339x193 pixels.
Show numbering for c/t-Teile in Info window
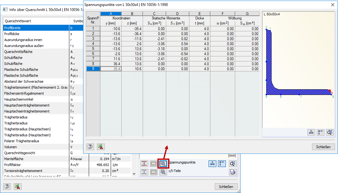click(x=153, y=172)
